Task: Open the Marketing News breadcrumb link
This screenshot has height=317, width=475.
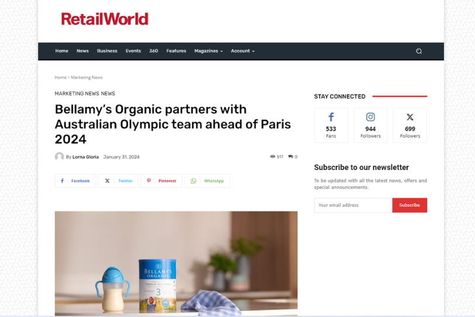Action: point(87,78)
